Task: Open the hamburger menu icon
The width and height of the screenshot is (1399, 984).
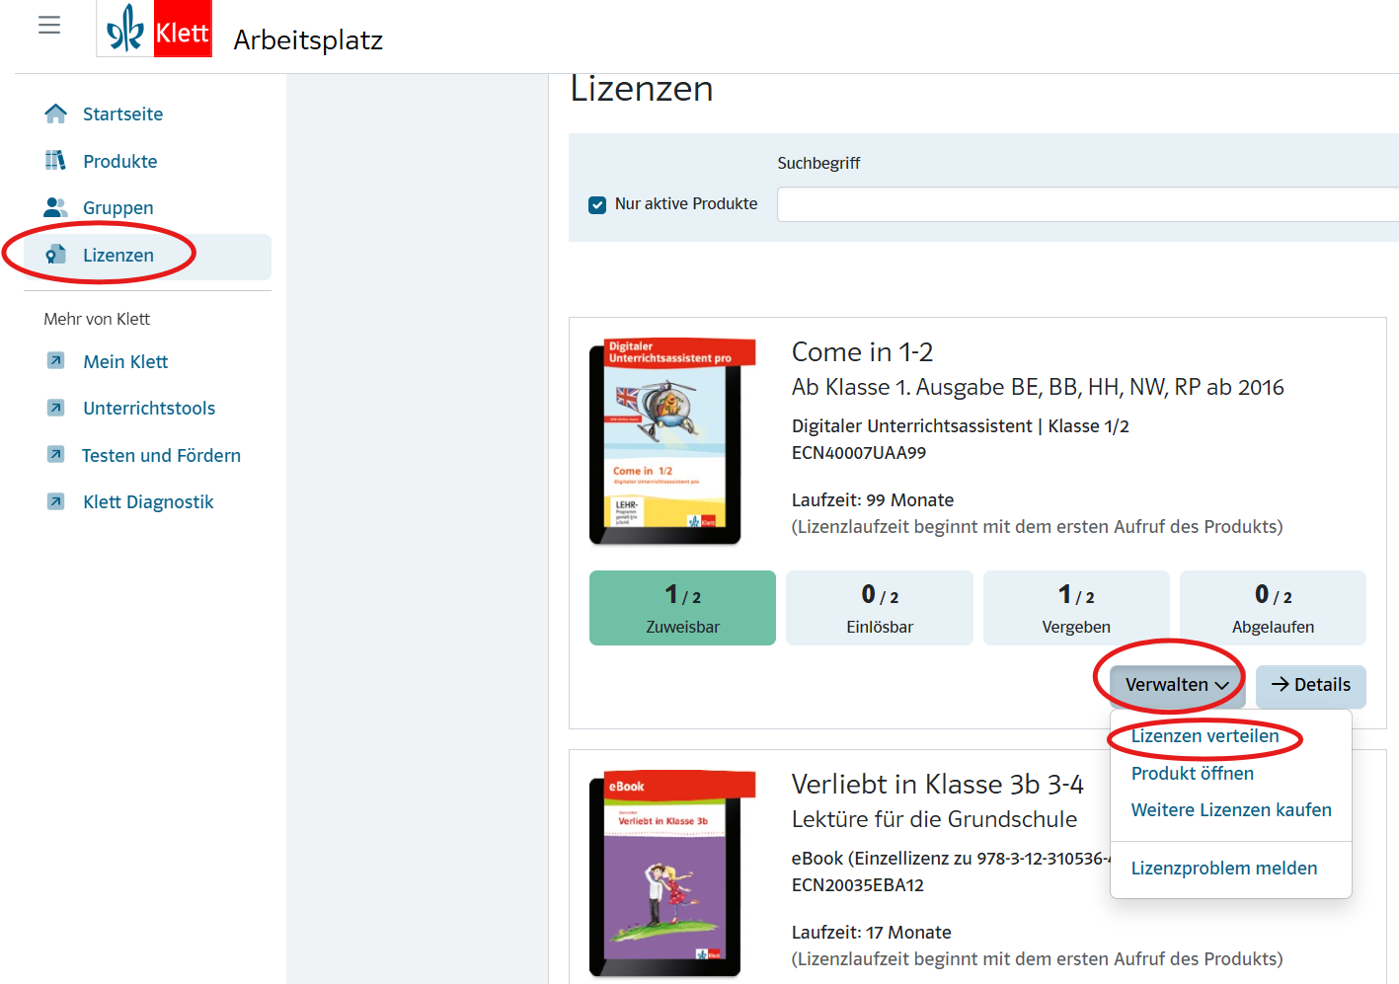Action: [49, 26]
